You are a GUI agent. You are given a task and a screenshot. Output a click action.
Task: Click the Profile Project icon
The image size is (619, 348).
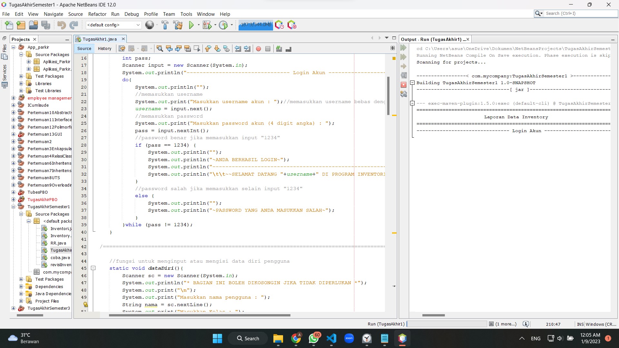tap(223, 25)
